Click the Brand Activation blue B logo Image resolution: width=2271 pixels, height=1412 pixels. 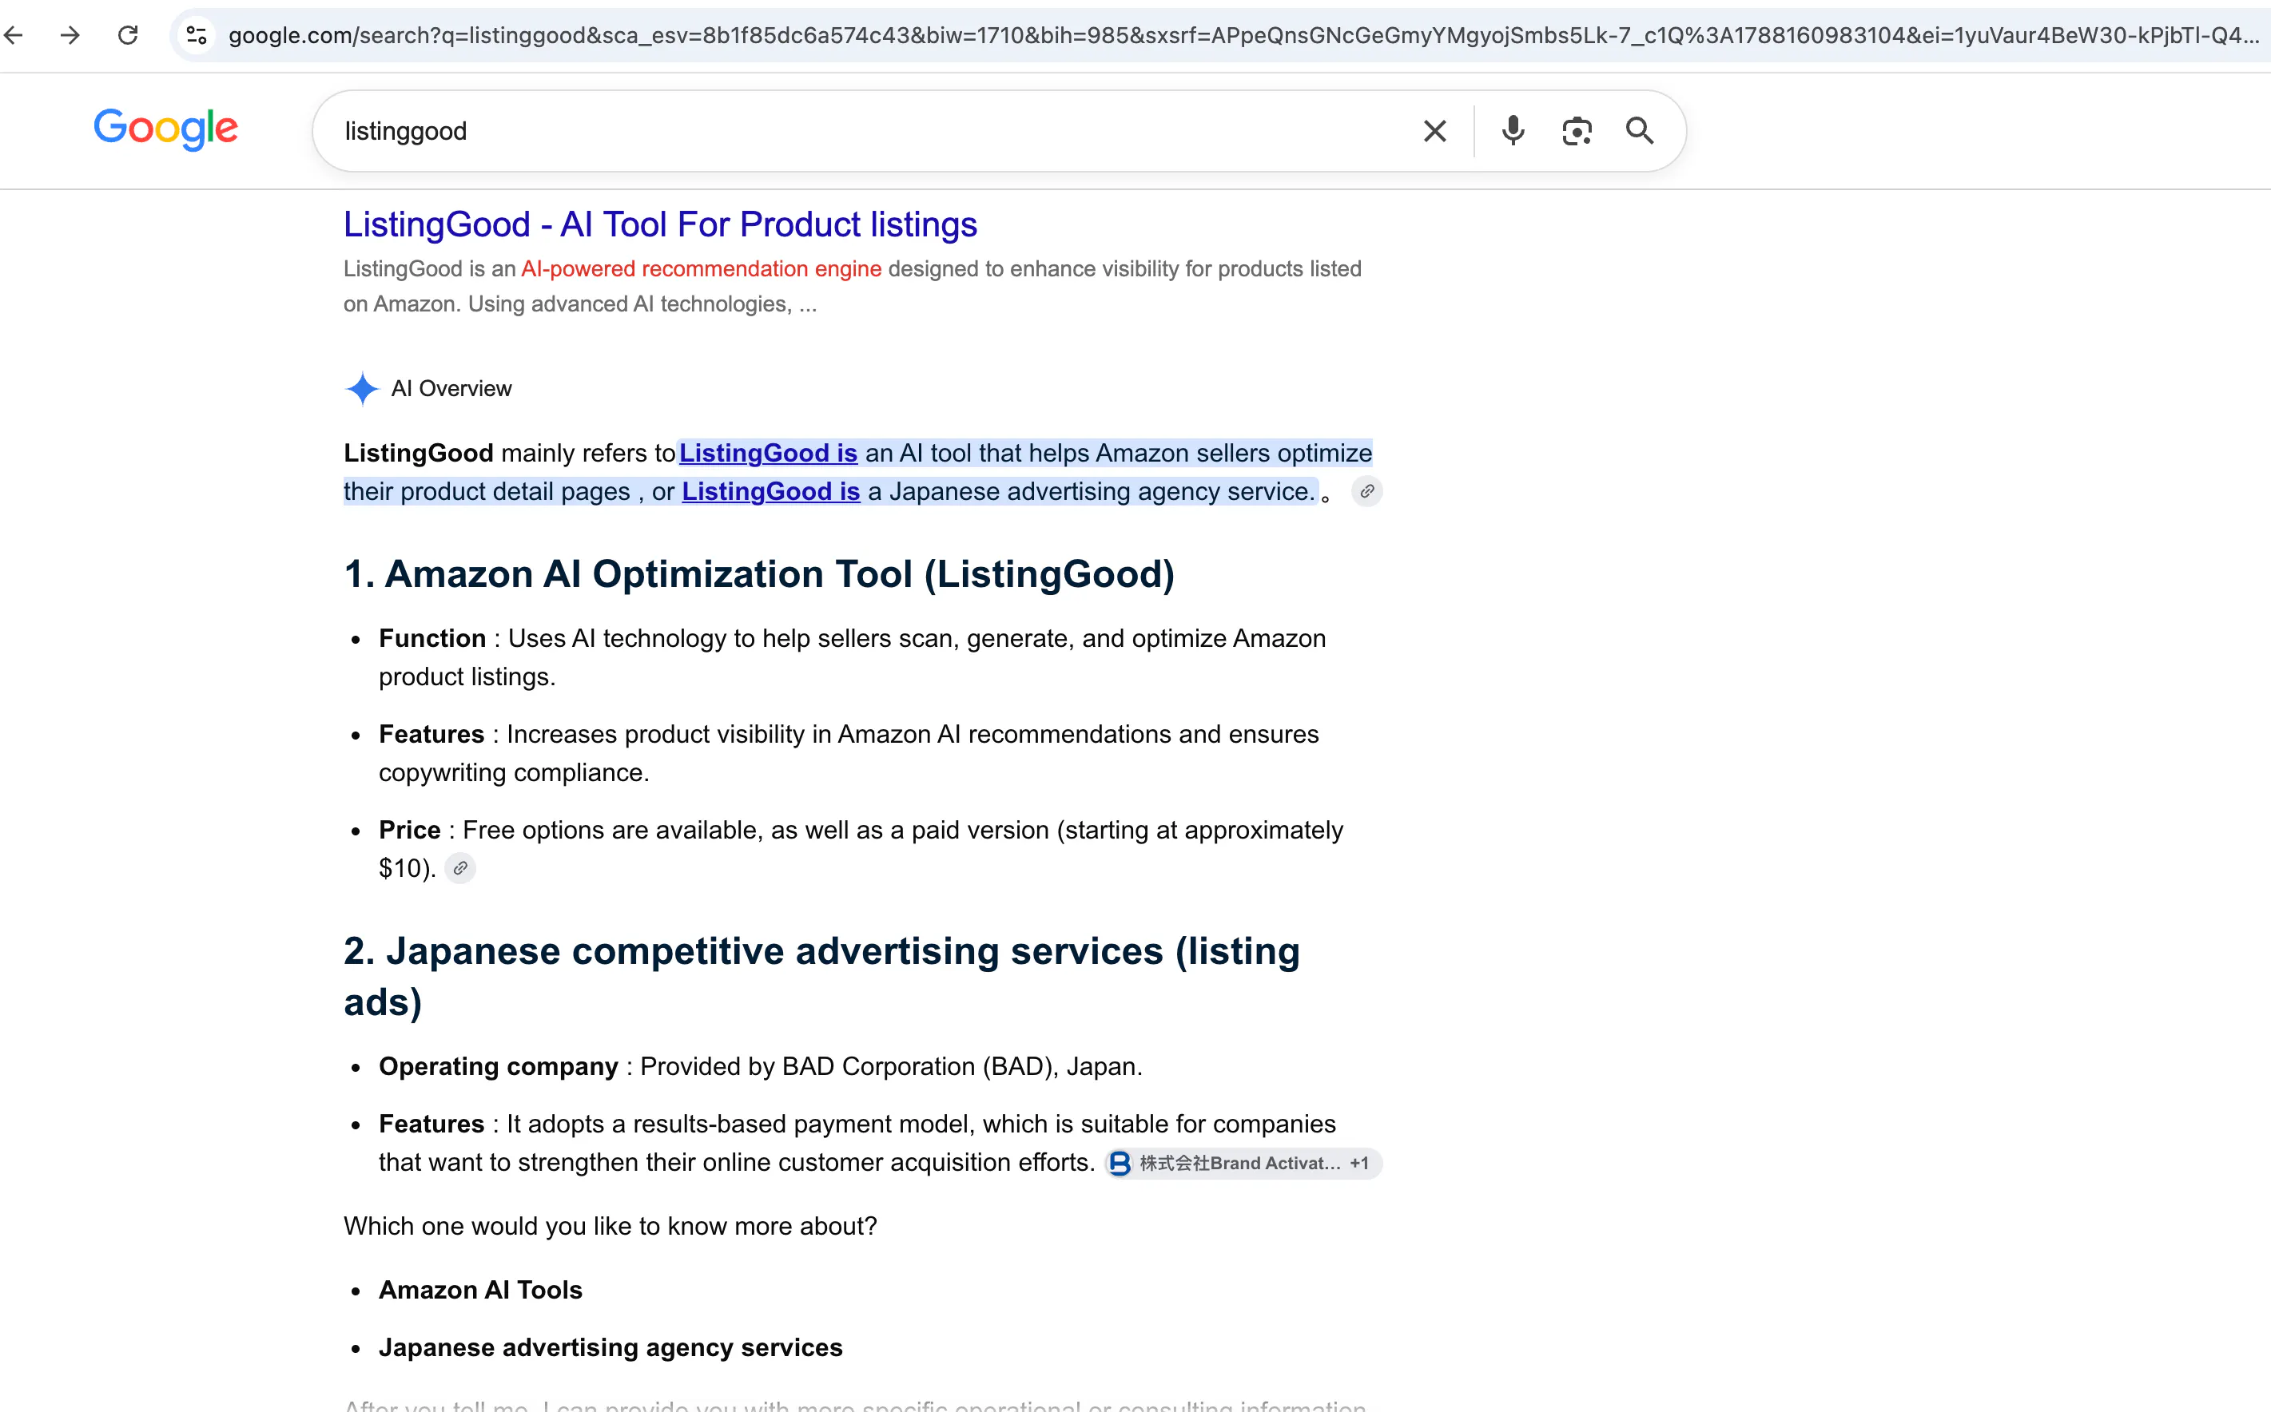1120,1163
